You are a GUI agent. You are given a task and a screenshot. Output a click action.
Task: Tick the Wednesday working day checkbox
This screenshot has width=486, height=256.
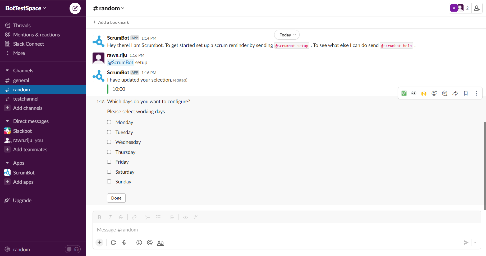109,142
